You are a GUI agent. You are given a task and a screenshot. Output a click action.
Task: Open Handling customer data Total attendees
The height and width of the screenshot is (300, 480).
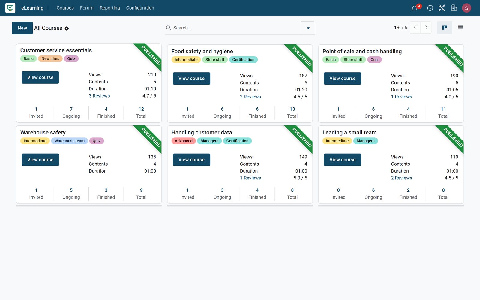click(x=292, y=194)
